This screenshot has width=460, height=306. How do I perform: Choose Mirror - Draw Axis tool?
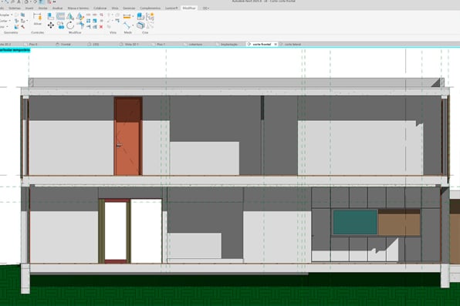(79, 17)
